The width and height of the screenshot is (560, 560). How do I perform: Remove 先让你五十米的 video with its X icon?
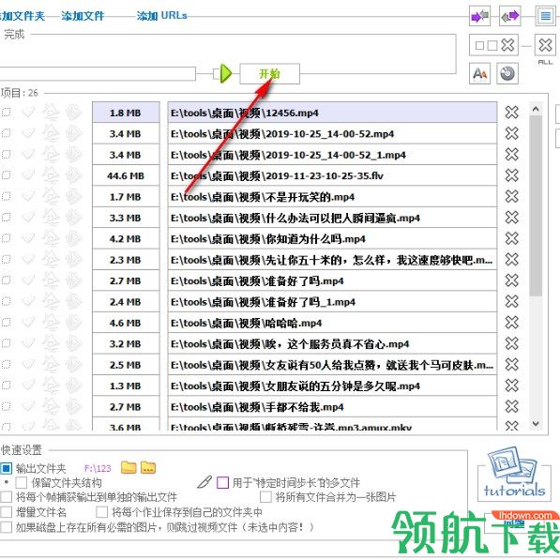click(512, 260)
